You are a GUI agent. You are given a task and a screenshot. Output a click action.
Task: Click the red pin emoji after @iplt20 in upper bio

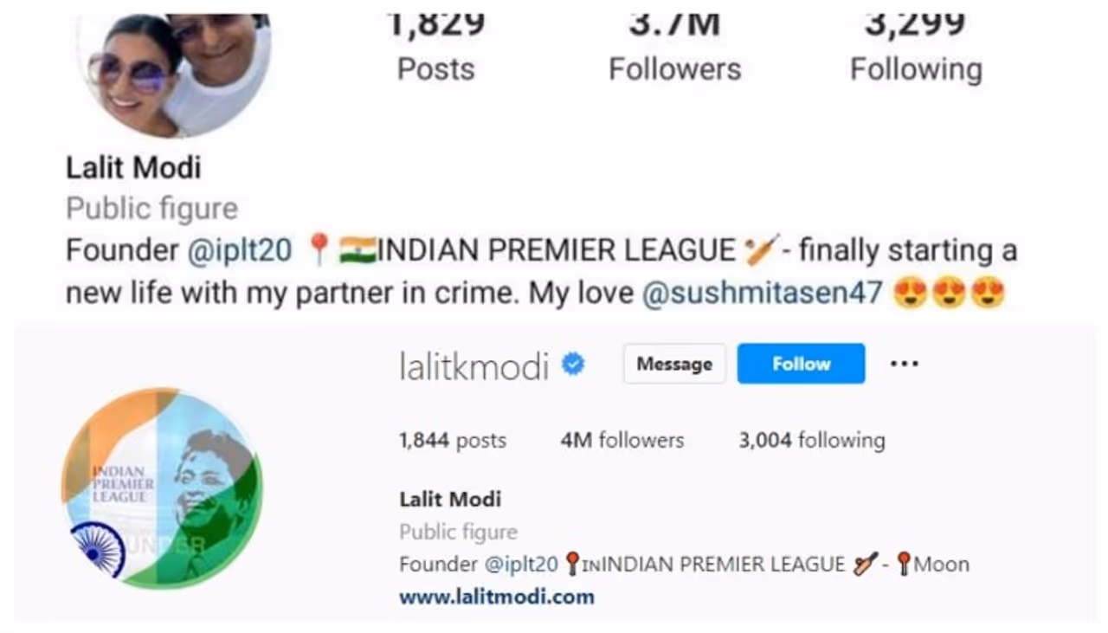[x=319, y=250]
